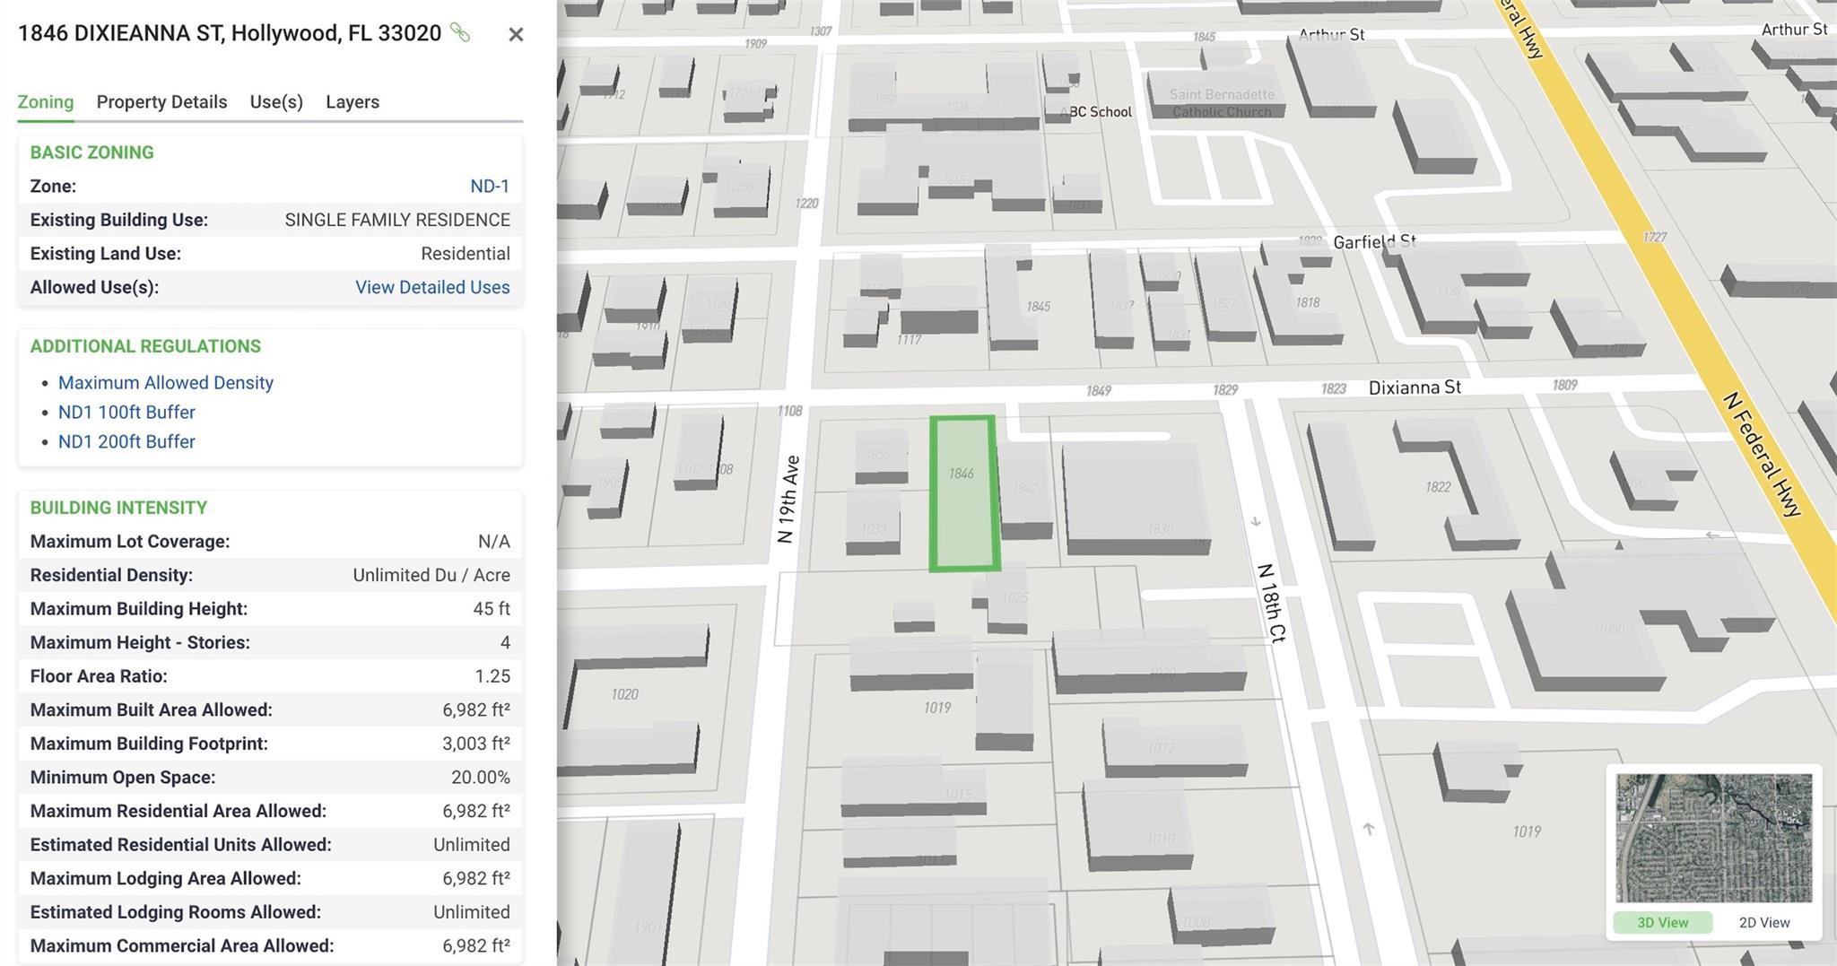Switch to the Property Details tab

pyautogui.click(x=161, y=102)
